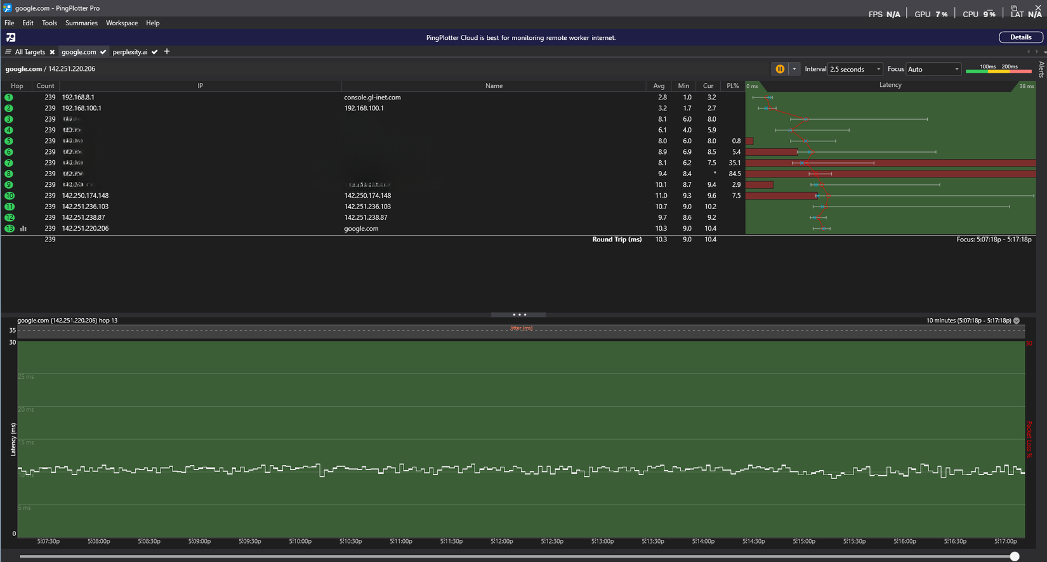Click IP 142.251.238.87 in hop 12
The width and height of the screenshot is (1047, 562).
point(83,217)
